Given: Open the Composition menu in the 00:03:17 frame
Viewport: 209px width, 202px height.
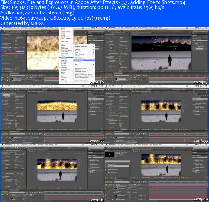Looking at the screenshot, I should click(128, 28).
